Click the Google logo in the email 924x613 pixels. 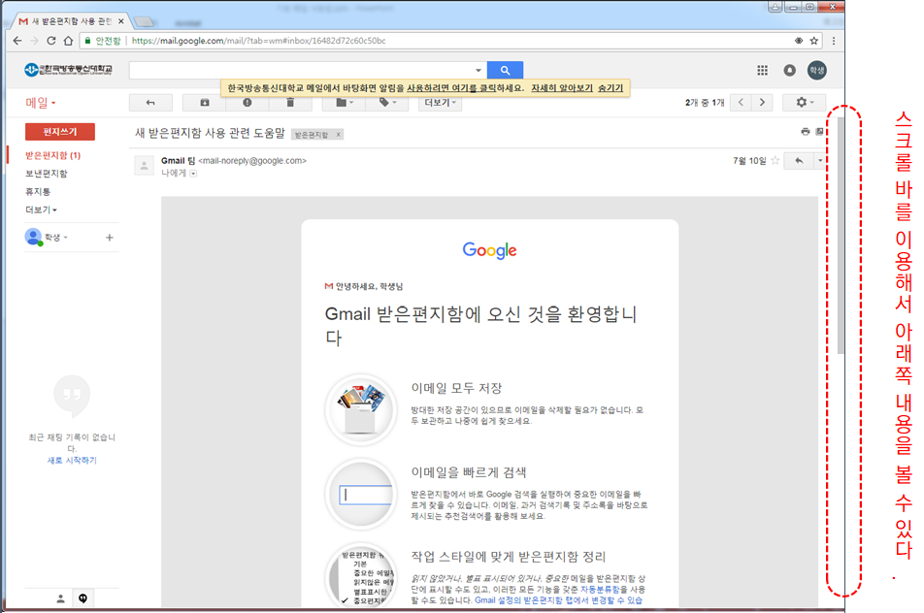point(490,250)
